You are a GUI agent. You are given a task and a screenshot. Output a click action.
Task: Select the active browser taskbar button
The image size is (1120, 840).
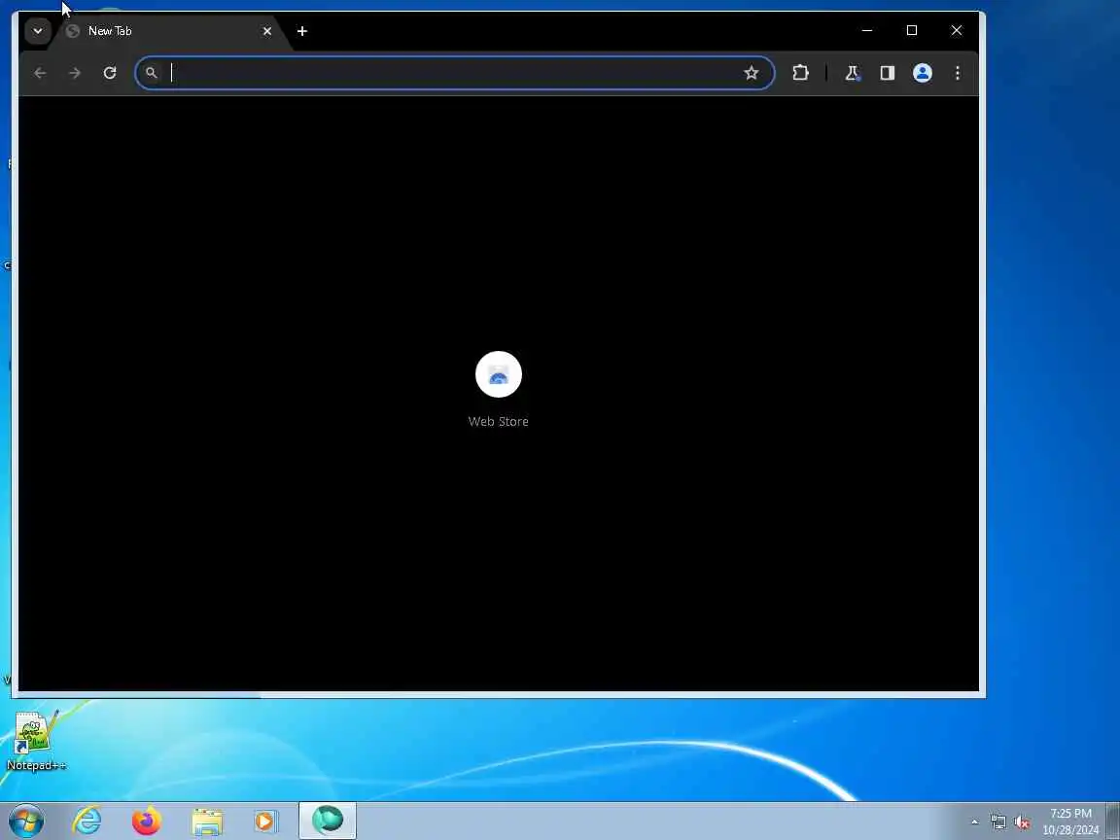point(327,821)
